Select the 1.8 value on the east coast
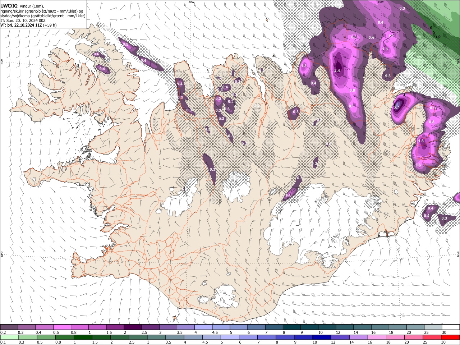 [x=422, y=141]
